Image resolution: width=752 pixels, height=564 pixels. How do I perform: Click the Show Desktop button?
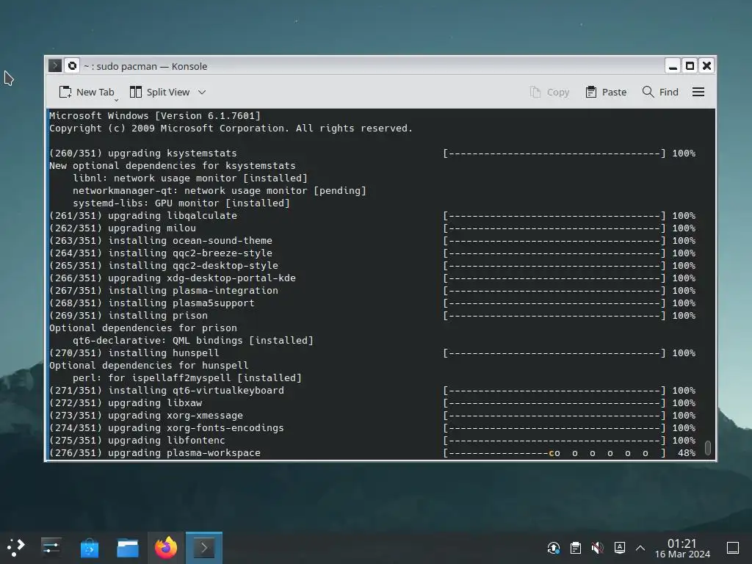pos(733,548)
